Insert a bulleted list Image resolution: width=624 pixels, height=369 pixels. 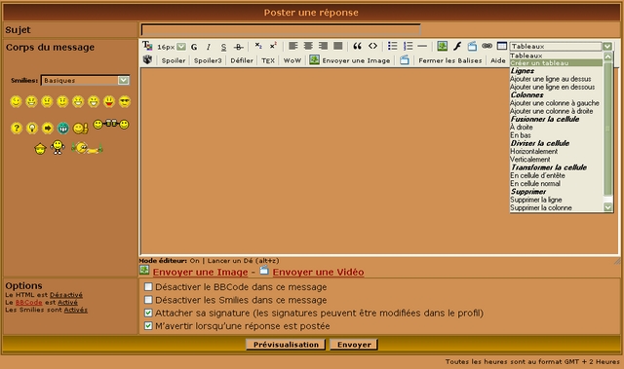[x=392, y=46]
